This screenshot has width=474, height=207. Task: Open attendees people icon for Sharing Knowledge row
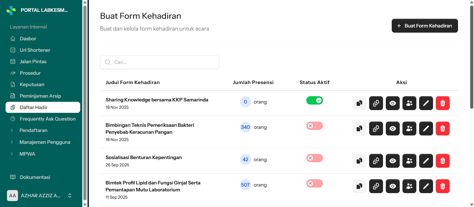[409, 103]
